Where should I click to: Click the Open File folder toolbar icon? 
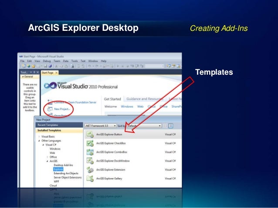(x=33, y=66)
